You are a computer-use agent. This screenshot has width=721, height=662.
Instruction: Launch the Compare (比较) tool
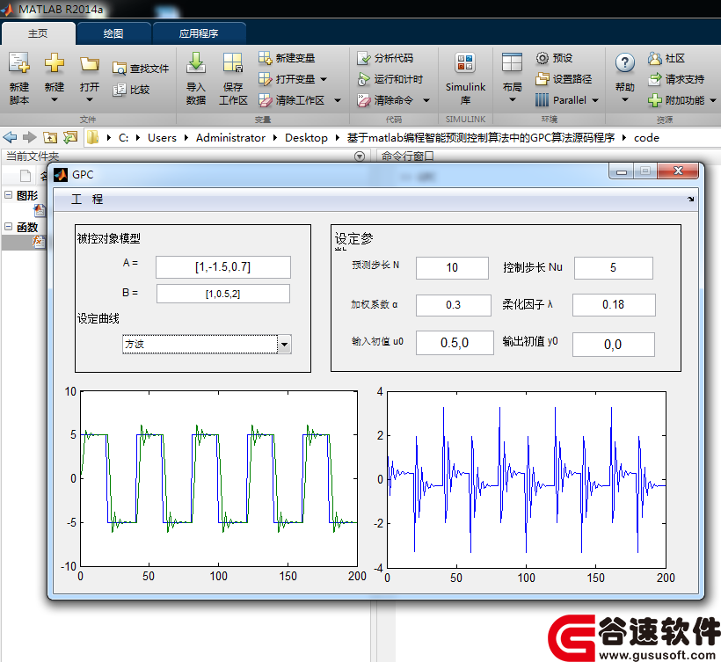click(x=131, y=89)
